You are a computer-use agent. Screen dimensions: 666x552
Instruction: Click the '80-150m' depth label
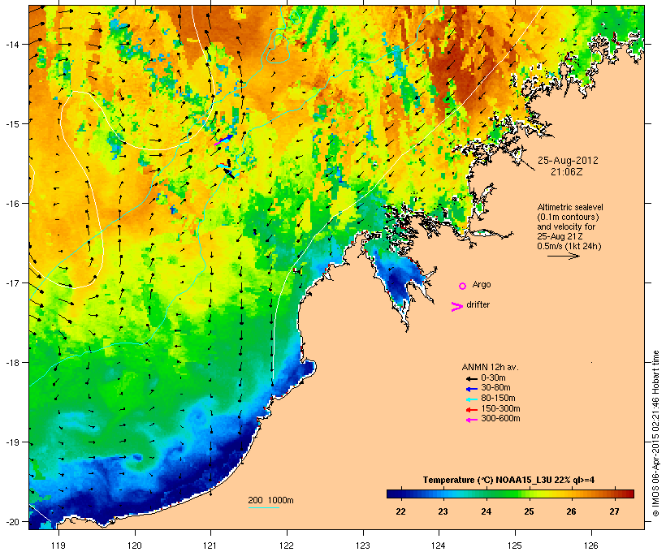pos(498,399)
